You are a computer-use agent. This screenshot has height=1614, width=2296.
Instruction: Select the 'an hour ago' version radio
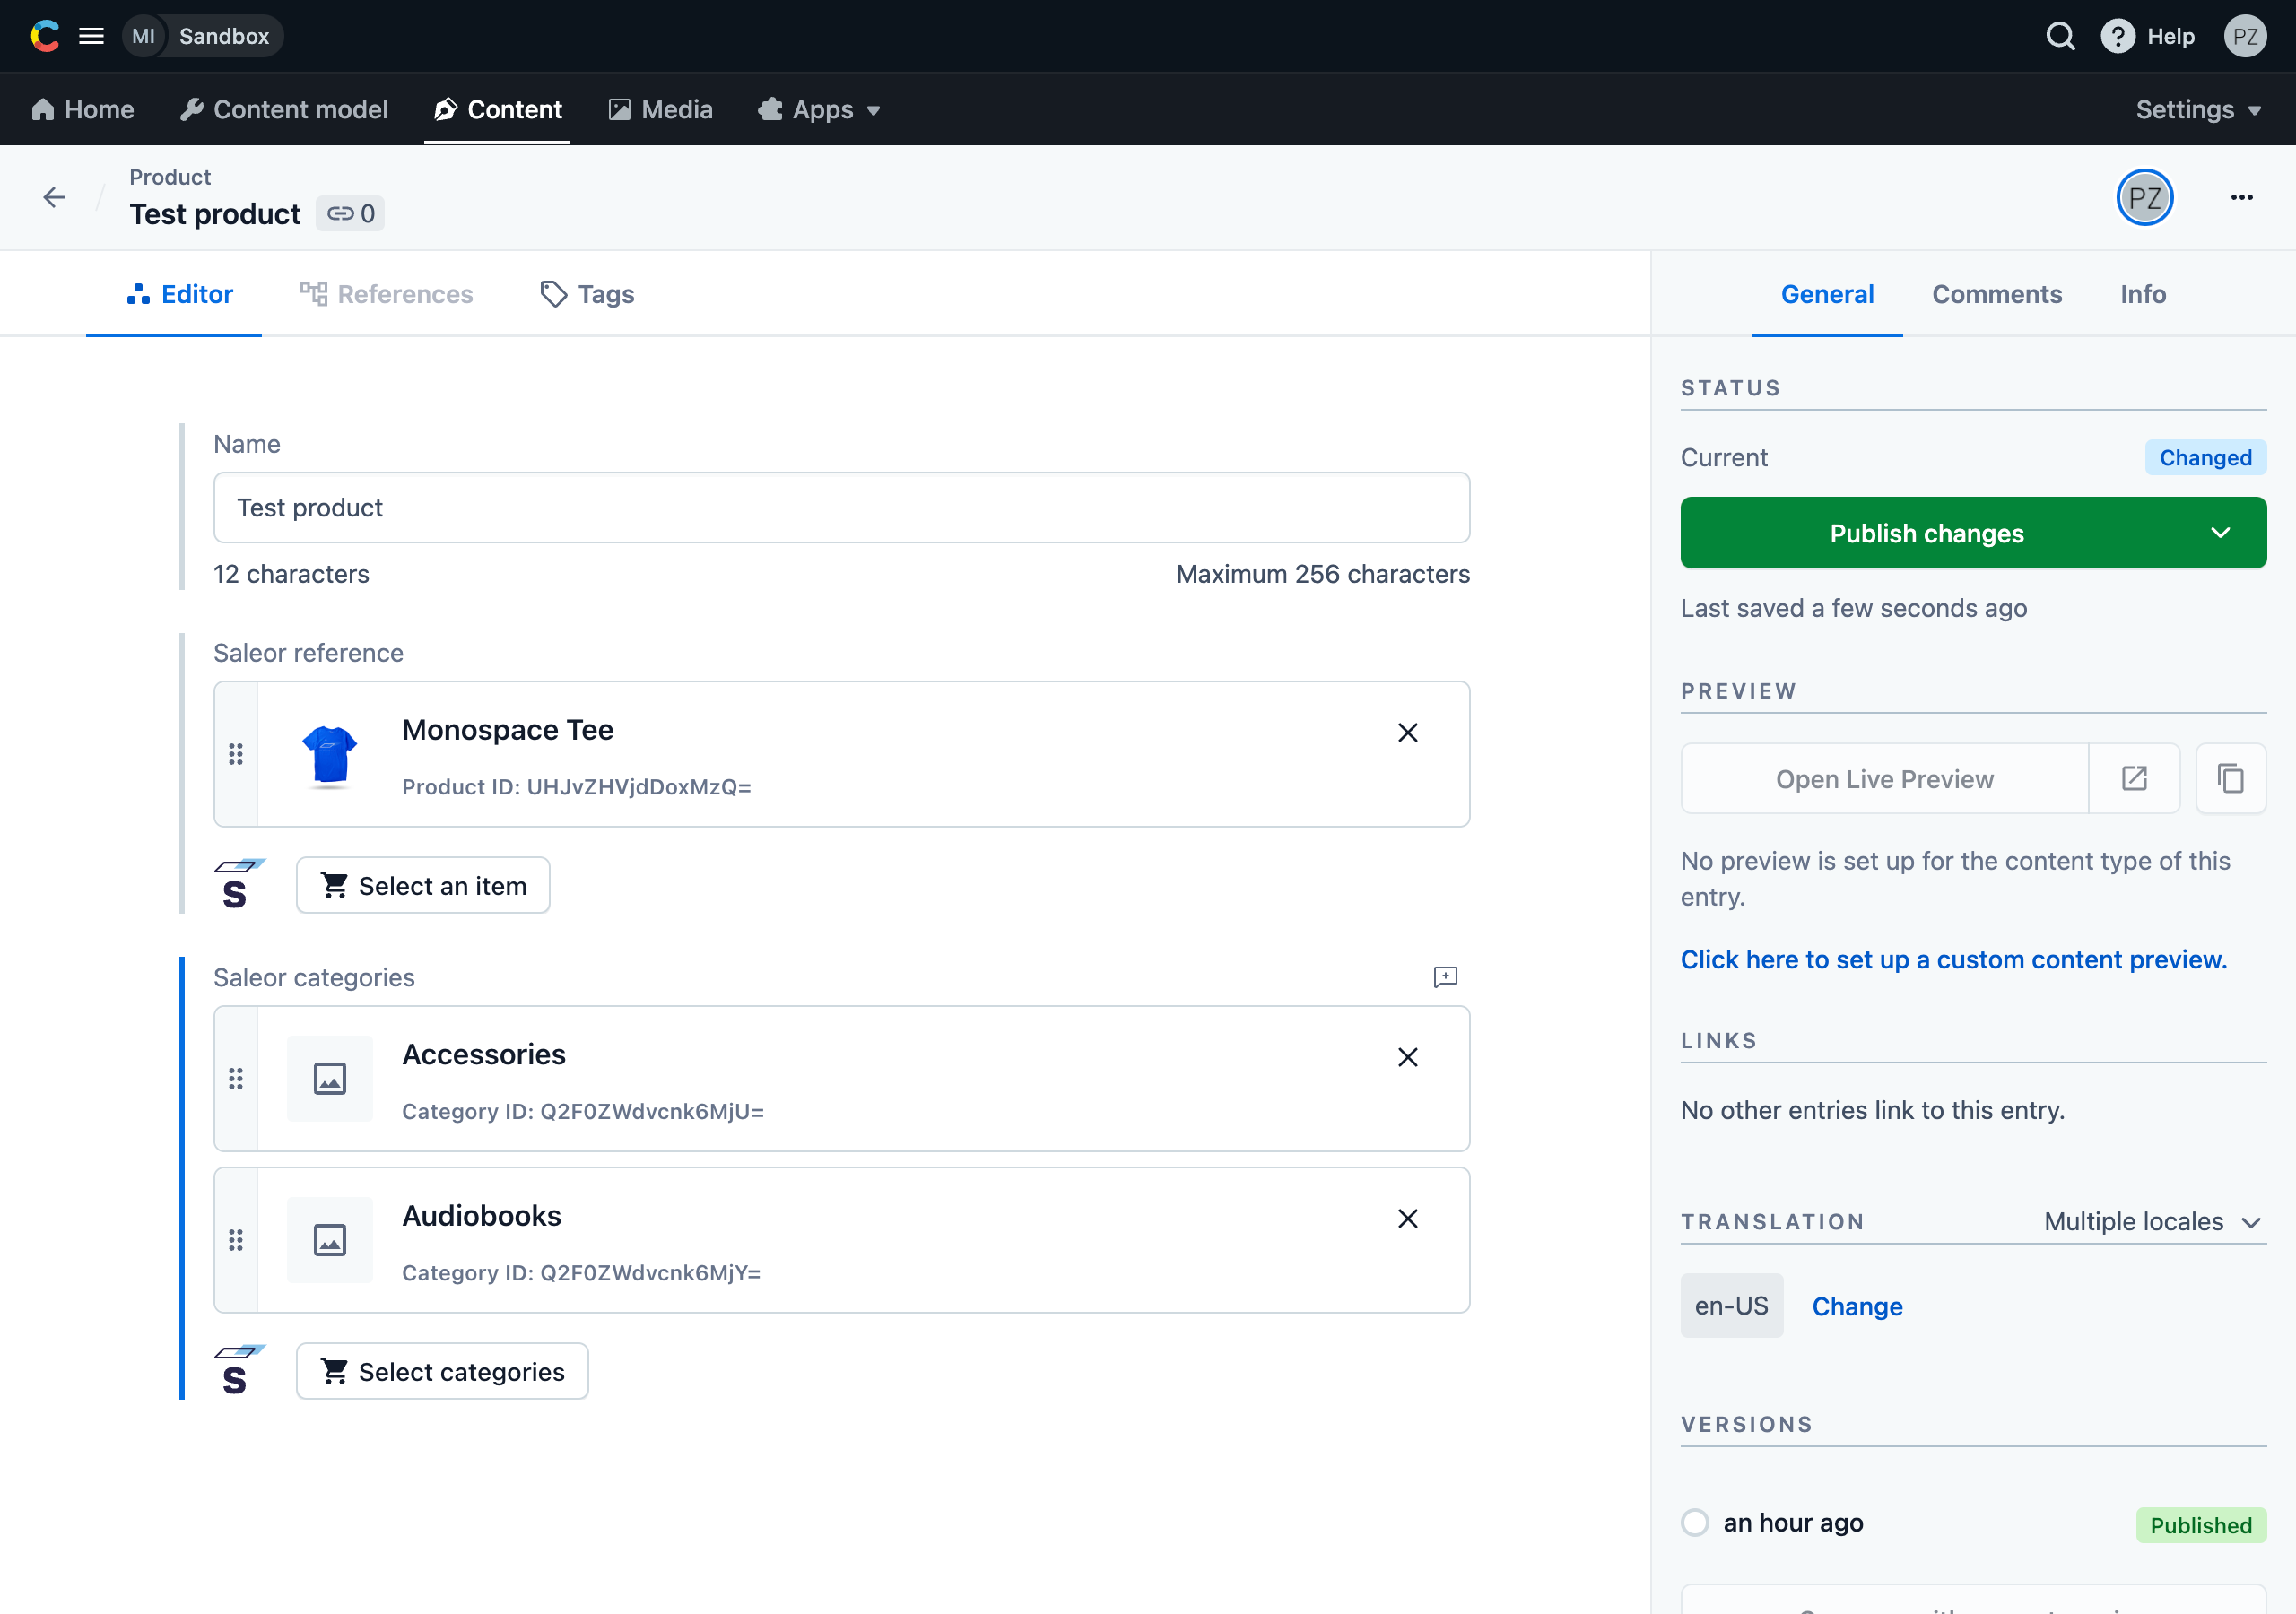[1695, 1522]
